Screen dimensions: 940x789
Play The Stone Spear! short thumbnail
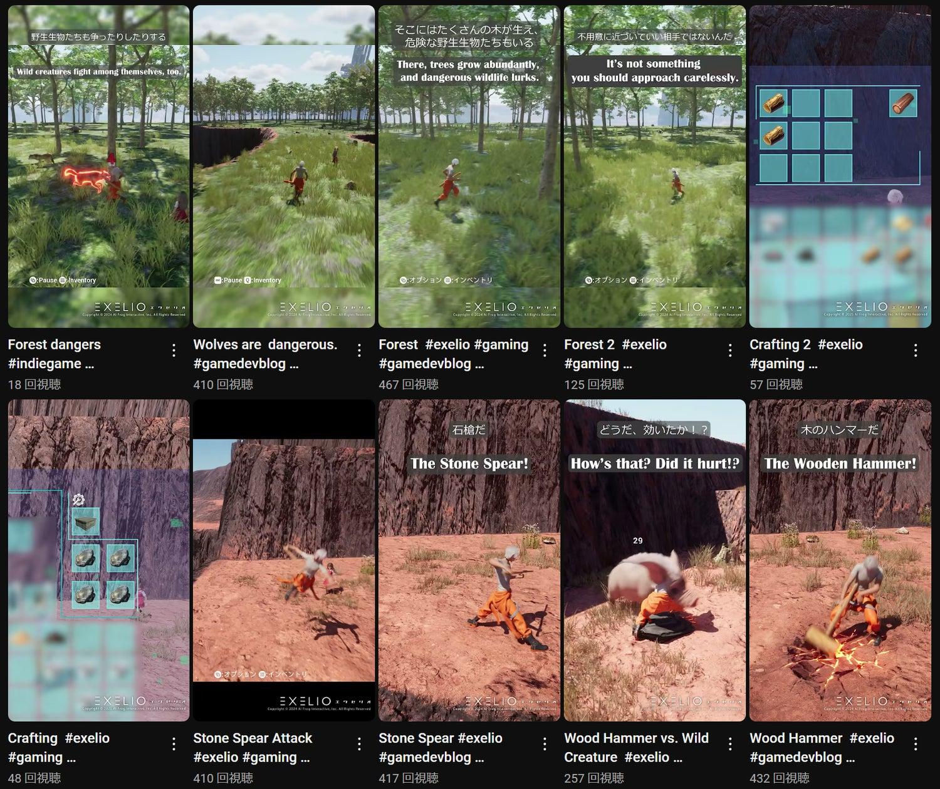pos(469,560)
